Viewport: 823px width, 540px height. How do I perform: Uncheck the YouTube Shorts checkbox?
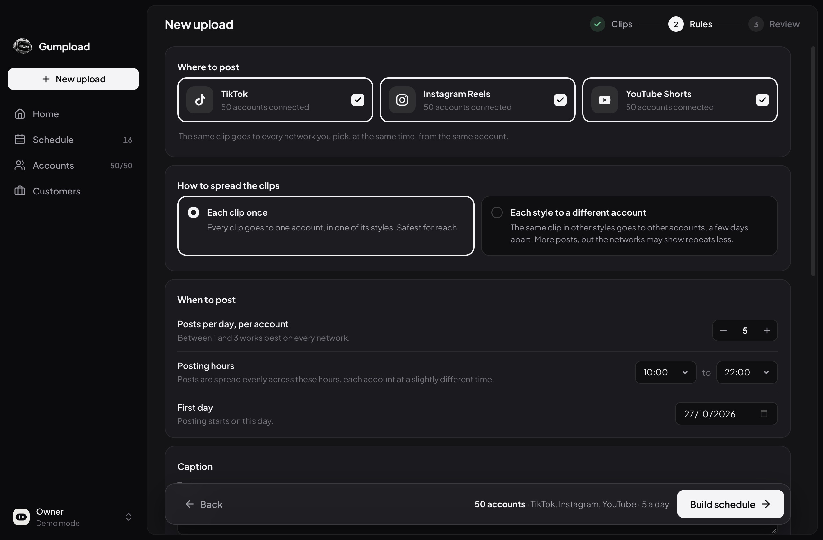pyautogui.click(x=762, y=100)
